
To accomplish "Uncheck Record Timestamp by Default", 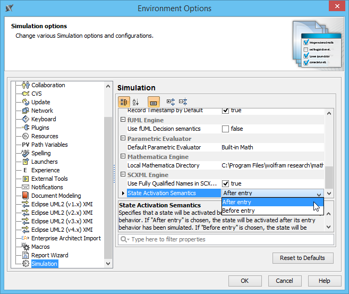I will point(225,110).
